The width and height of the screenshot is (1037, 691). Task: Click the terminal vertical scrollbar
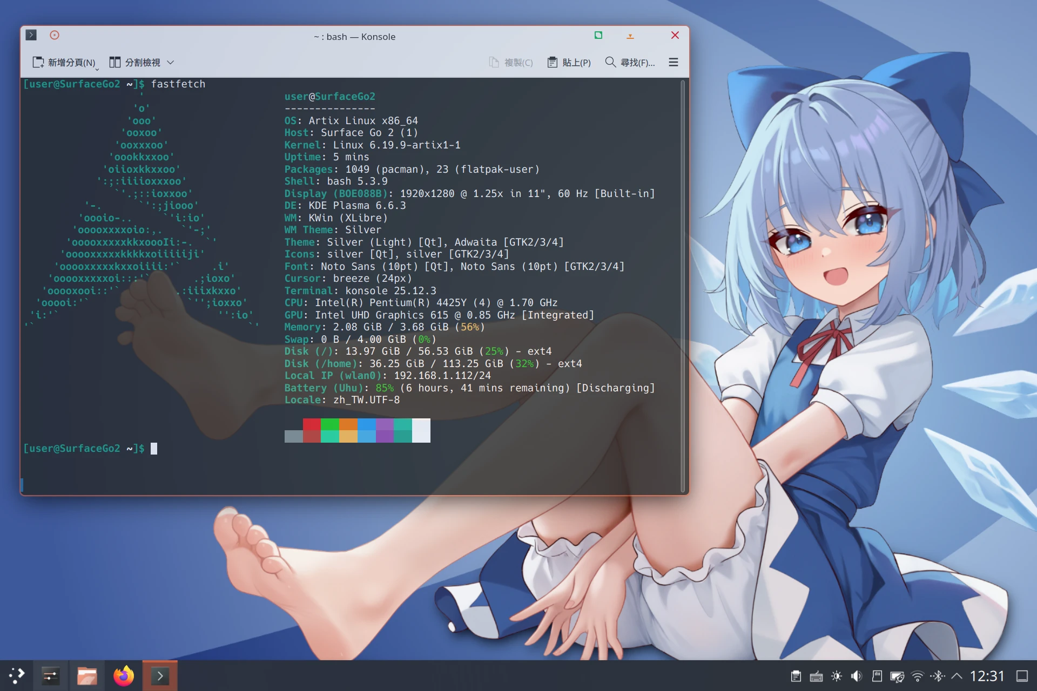coord(683,286)
